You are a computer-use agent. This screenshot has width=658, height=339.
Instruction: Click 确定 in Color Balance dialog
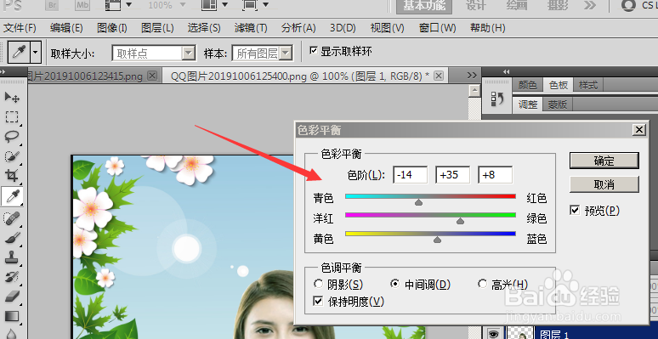pos(604,161)
